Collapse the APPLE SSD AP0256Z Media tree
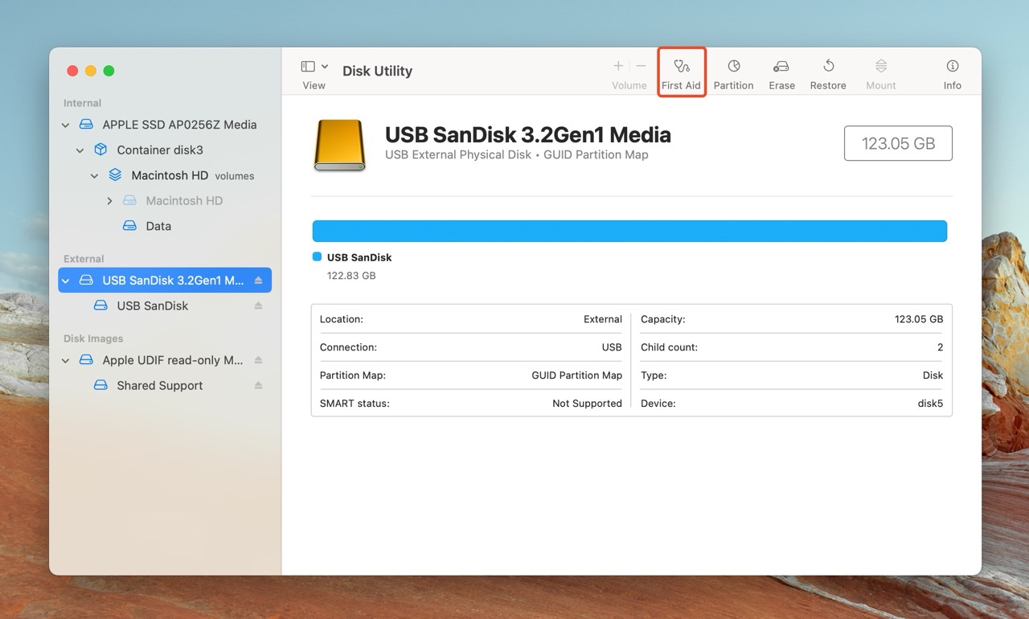The image size is (1029, 619). (66, 125)
